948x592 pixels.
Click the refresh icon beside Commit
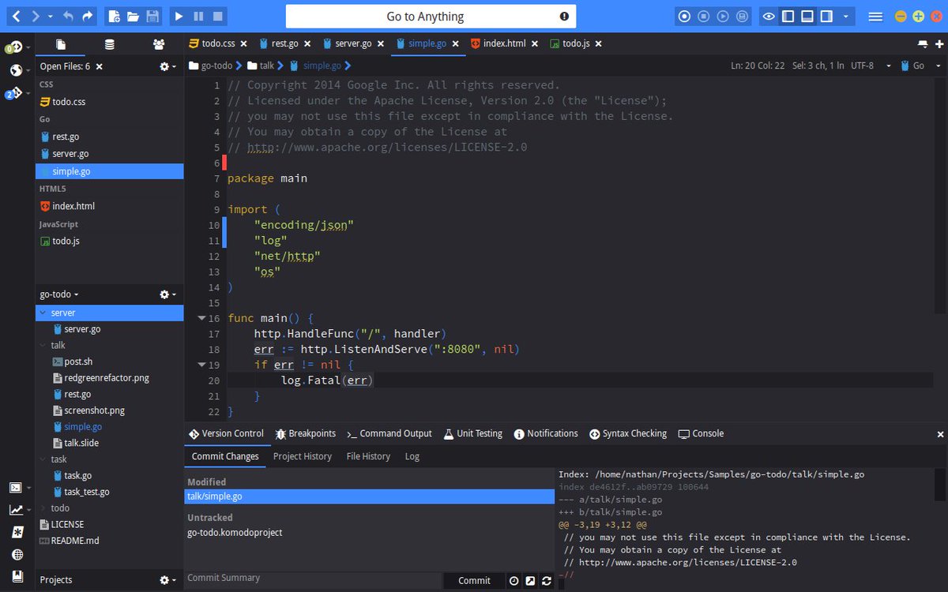546,581
